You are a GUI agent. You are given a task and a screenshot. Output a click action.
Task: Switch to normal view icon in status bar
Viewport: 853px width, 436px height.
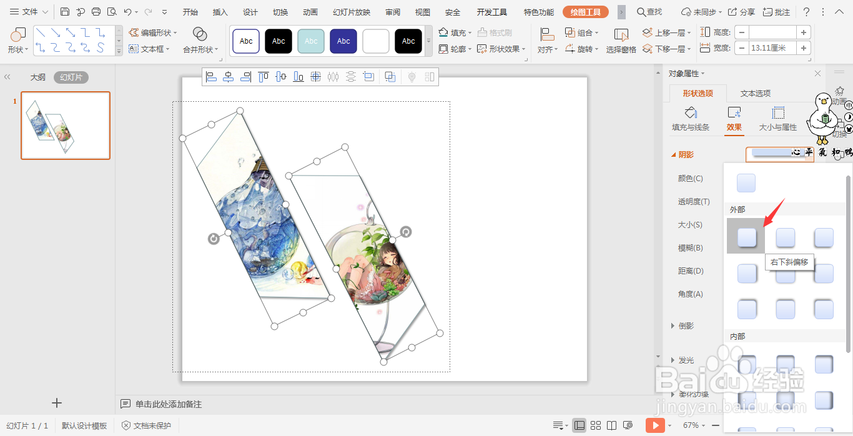[579, 425]
